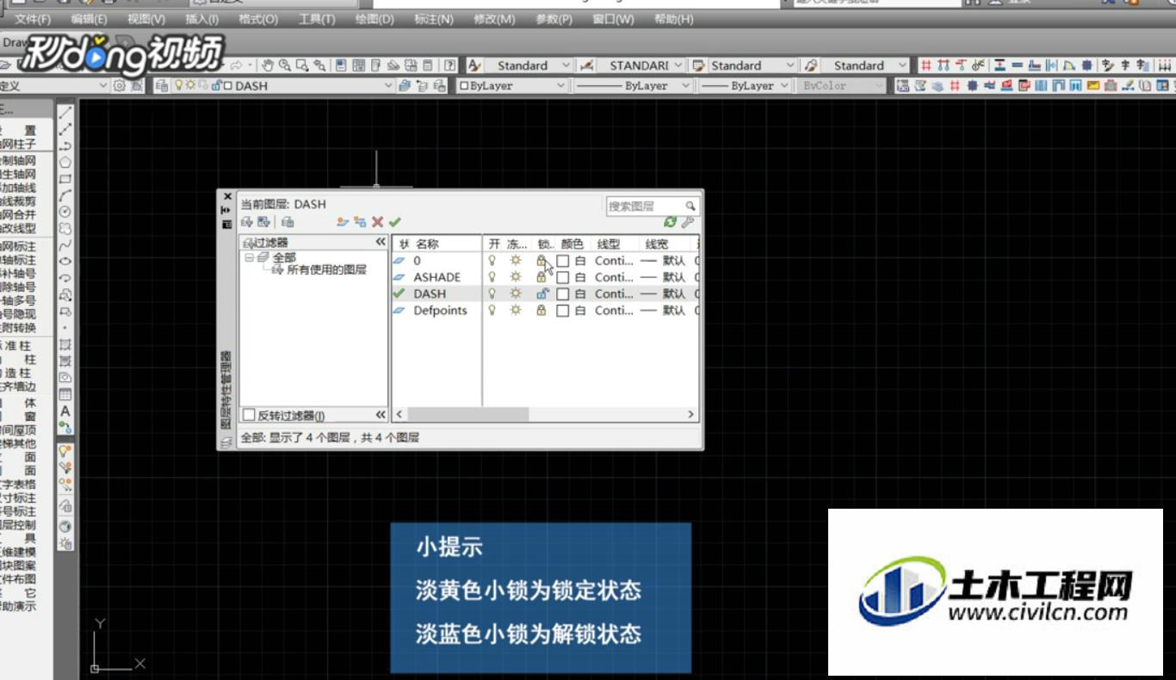
Task: Click the multileader style icon
Action: pos(811,65)
